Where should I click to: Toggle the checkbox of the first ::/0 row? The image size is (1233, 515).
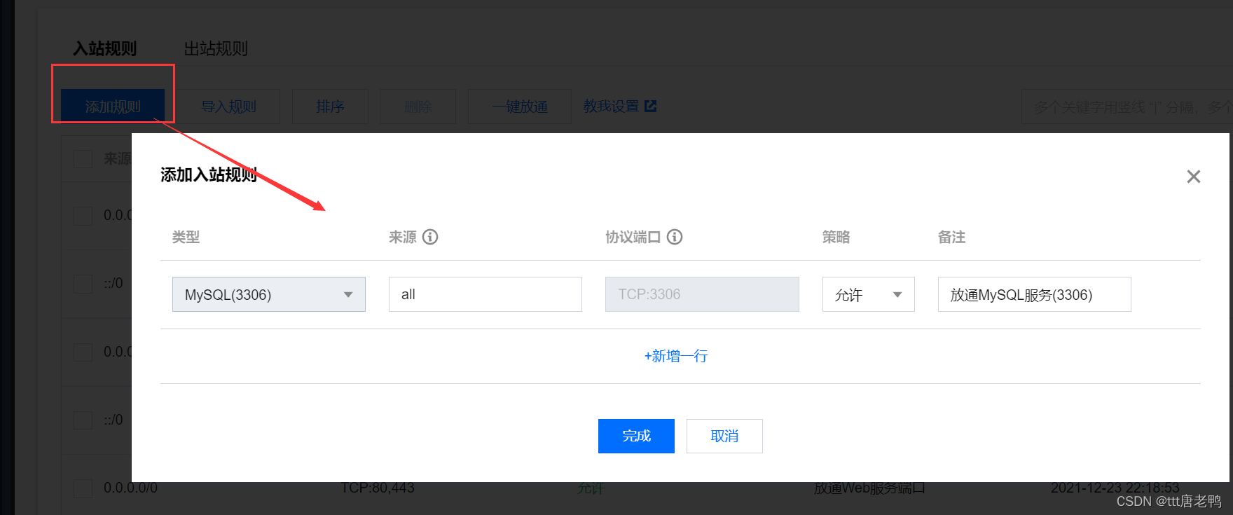coord(83,283)
